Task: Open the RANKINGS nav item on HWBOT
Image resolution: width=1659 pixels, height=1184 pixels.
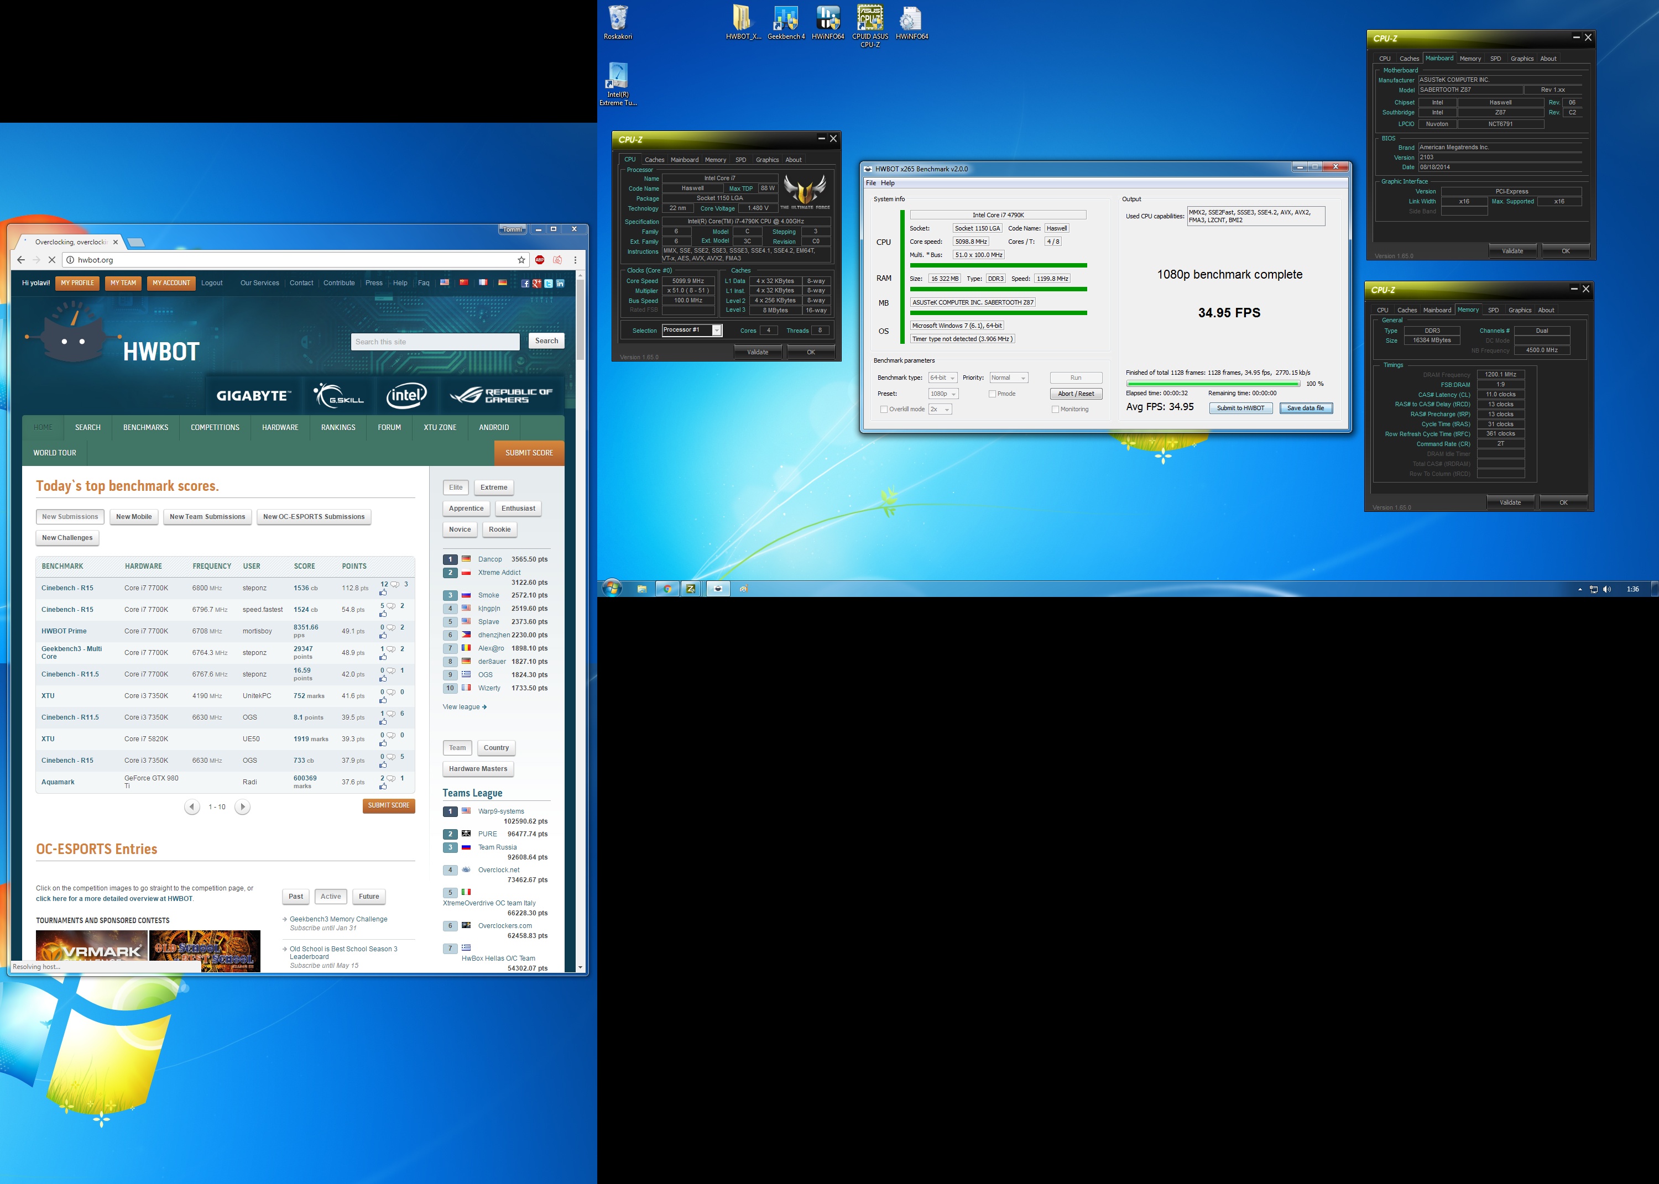Action: (x=338, y=427)
